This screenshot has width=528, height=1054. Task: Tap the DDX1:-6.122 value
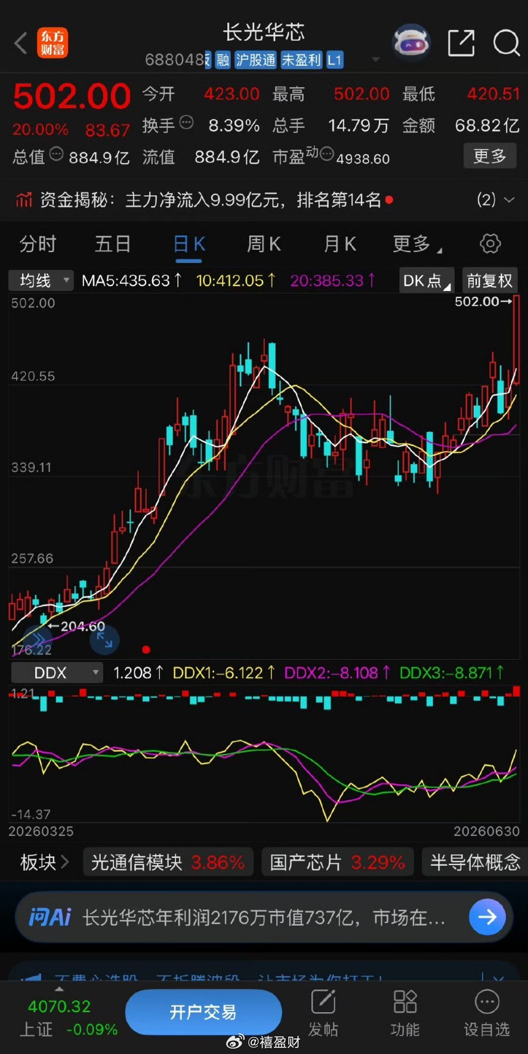click(x=224, y=673)
